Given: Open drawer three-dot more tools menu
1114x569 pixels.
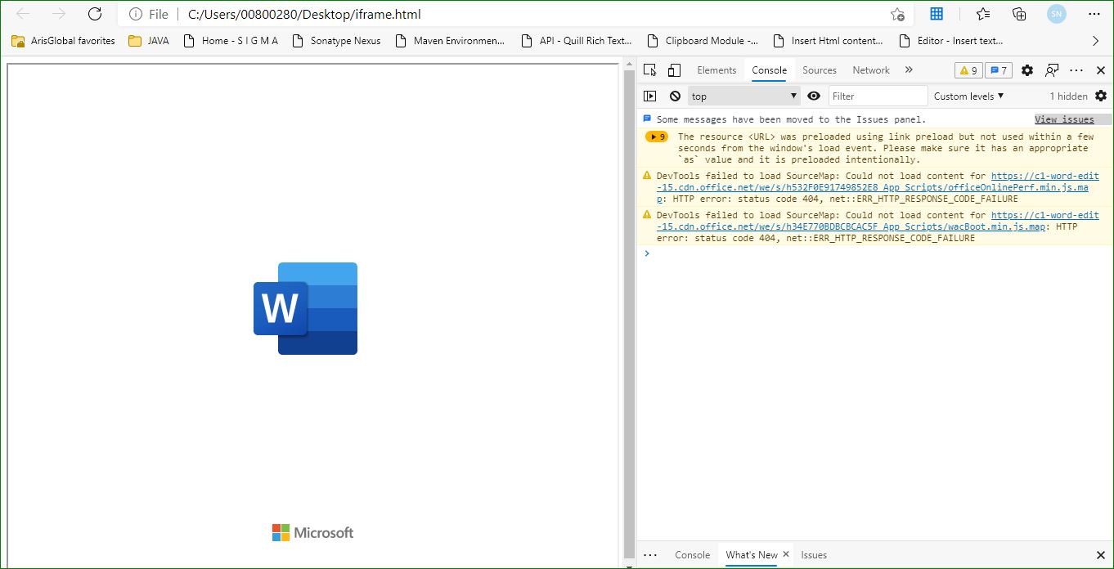Looking at the screenshot, I should coord(650,554).
